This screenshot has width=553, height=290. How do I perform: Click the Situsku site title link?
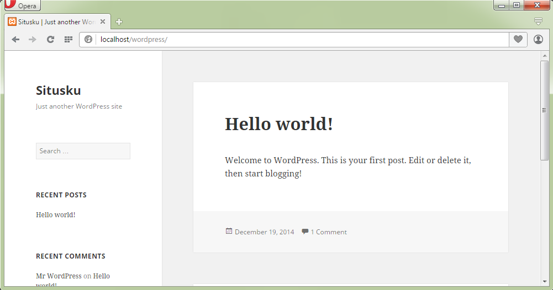coord(58,90)
